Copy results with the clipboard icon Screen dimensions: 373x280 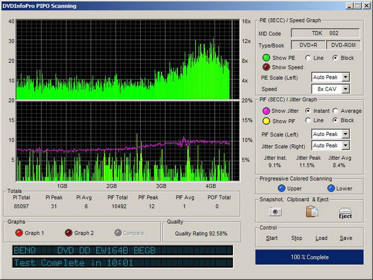tap(312, 211)
